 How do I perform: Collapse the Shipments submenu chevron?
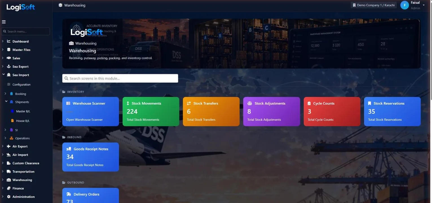(6, 101)
